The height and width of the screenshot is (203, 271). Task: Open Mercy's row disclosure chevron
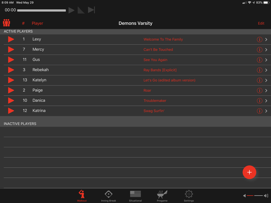(x=266, y=50)
